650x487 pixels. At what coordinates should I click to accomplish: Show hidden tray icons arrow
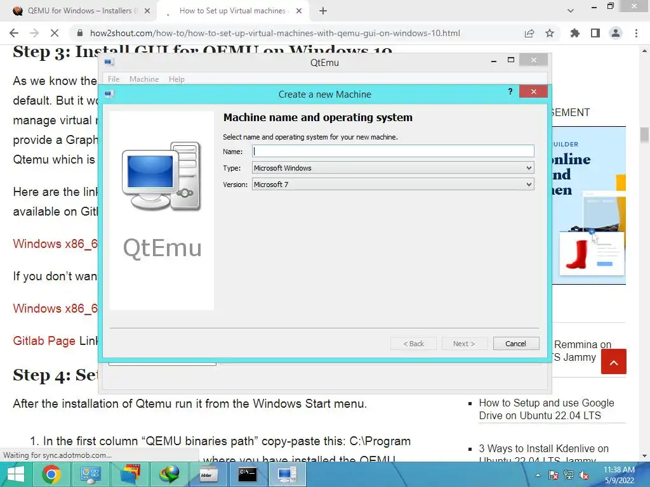[538, 475]
